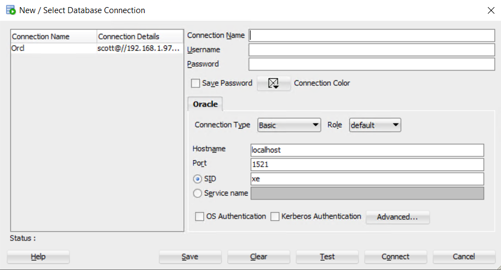The image size is (501, 270).
Task: Enable the Save Password checkbox
Action: 195,84
